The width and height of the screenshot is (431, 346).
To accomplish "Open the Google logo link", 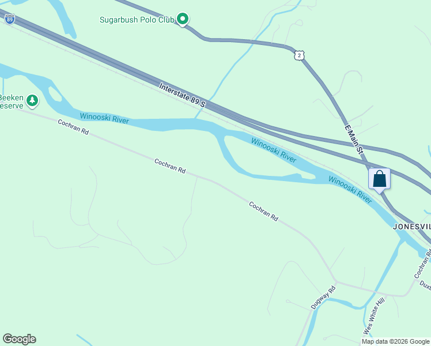I will 19,339.
